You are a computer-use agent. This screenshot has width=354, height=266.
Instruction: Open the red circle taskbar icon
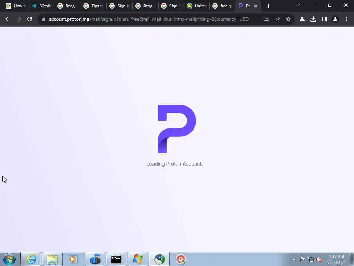pos(181,259)
